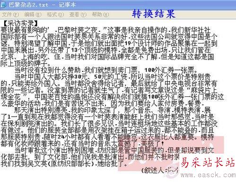Click the line starting 在保利剧院演出的
Screen dimensions: 236x182
(109, 123)
